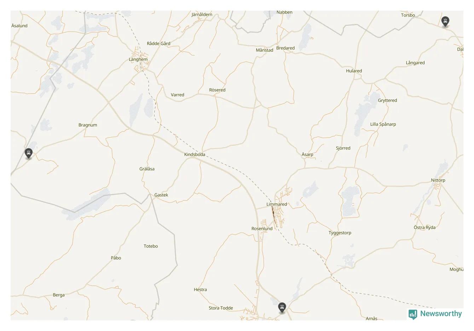Click the Lilla Spånarp label

(x=383, y=124)
